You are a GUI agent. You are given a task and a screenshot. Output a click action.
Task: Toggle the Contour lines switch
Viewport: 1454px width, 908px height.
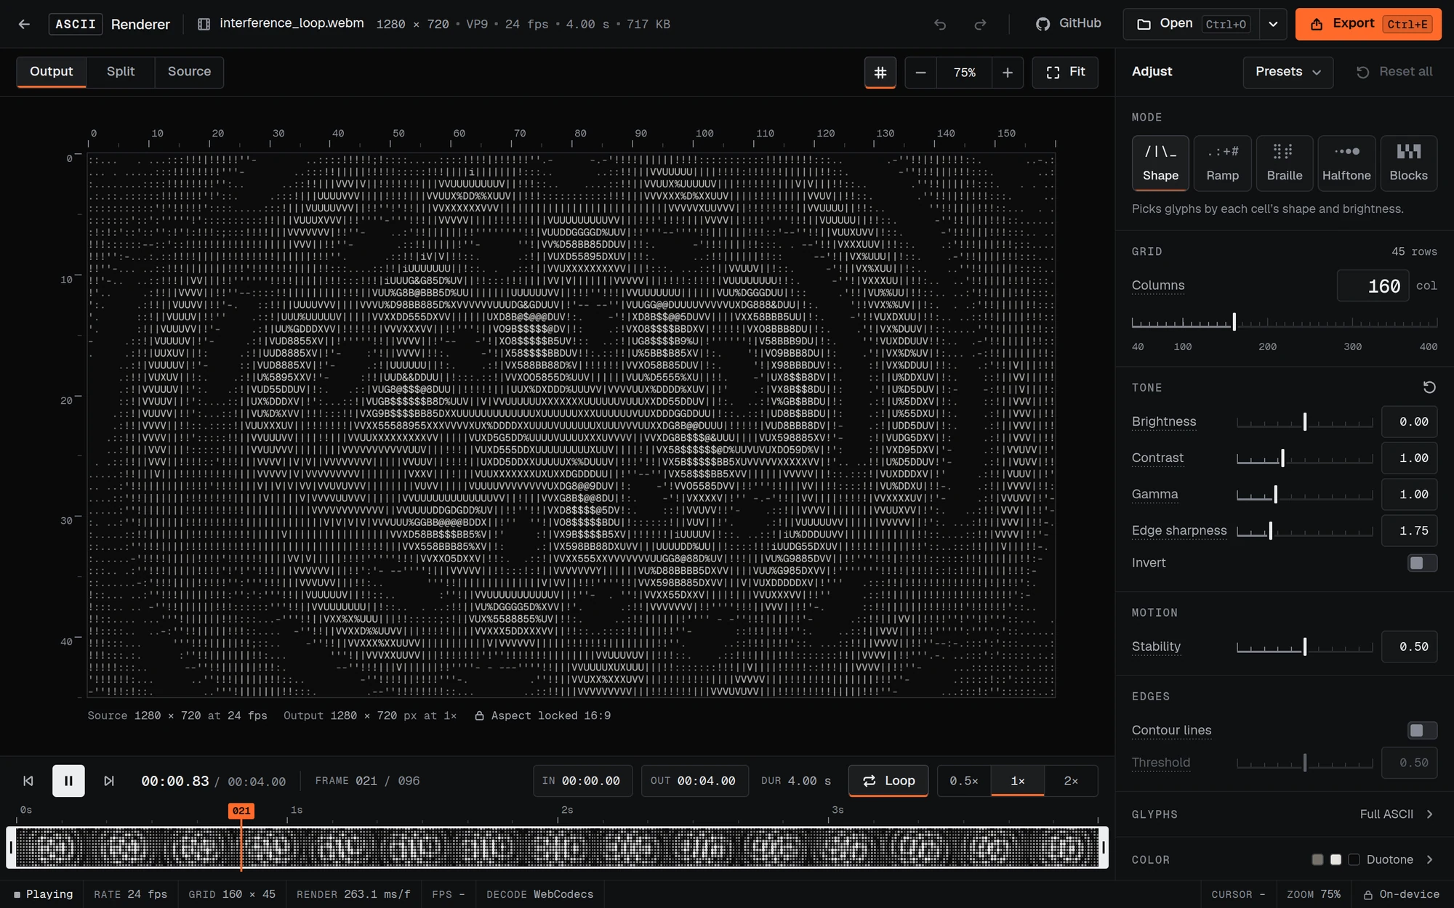click(1422, 730)
